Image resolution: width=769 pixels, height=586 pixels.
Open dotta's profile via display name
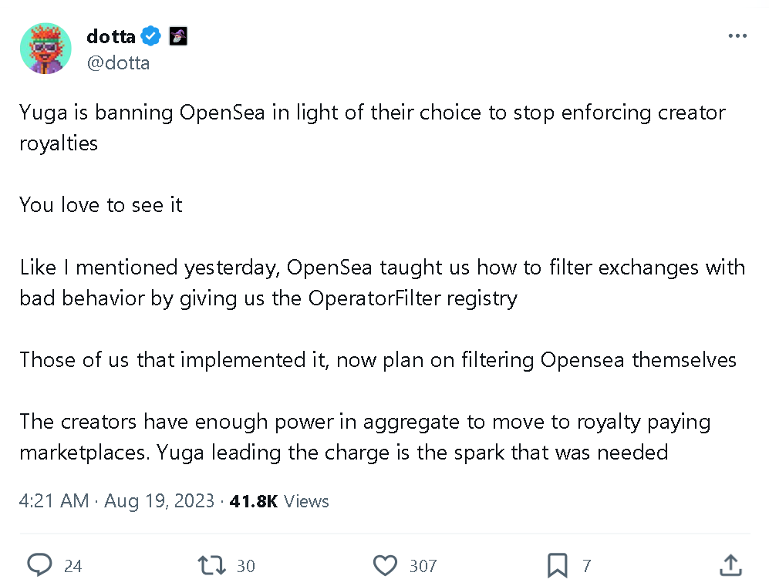110,35
